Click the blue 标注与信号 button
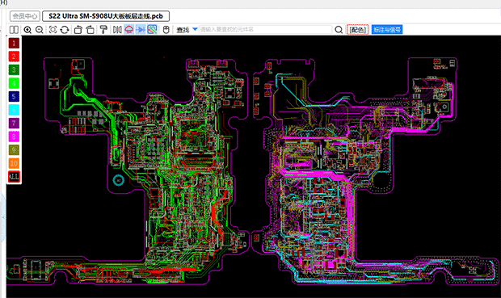The width and height of the screenshot is (501, 298). [387, 30]
